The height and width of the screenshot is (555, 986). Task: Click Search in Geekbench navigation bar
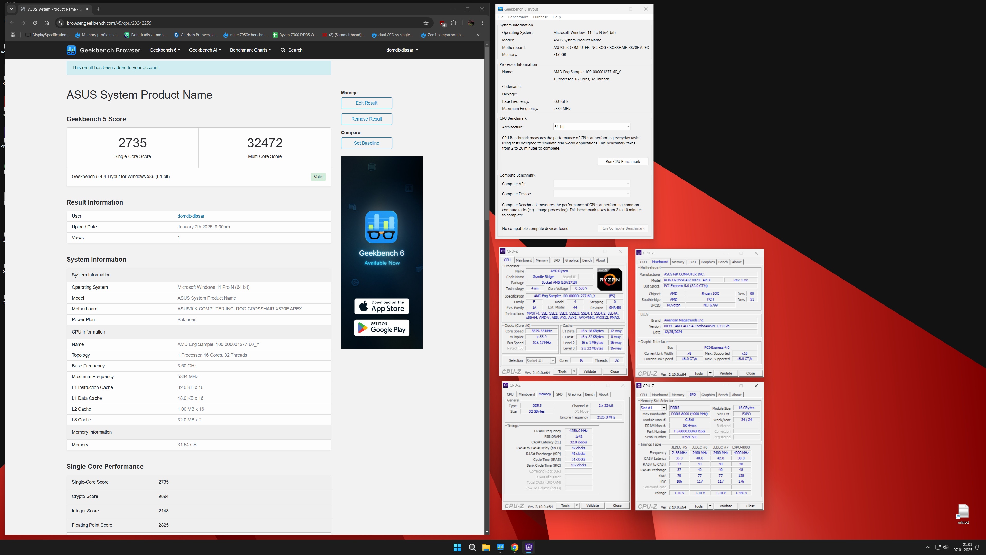pyautogui.click(x=292, y=50)
